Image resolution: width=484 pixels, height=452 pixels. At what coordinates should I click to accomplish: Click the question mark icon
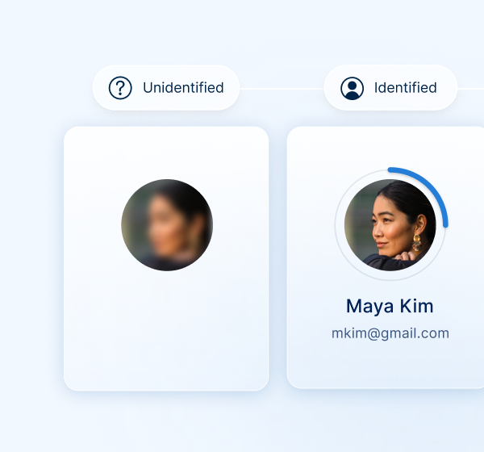coord(120,88)
